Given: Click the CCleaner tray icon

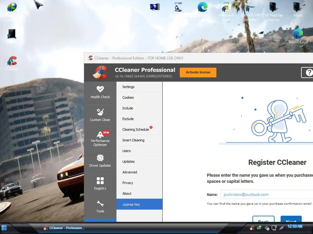Looking at the screenshot, I should pyautogui.click(x=252, y=228).
